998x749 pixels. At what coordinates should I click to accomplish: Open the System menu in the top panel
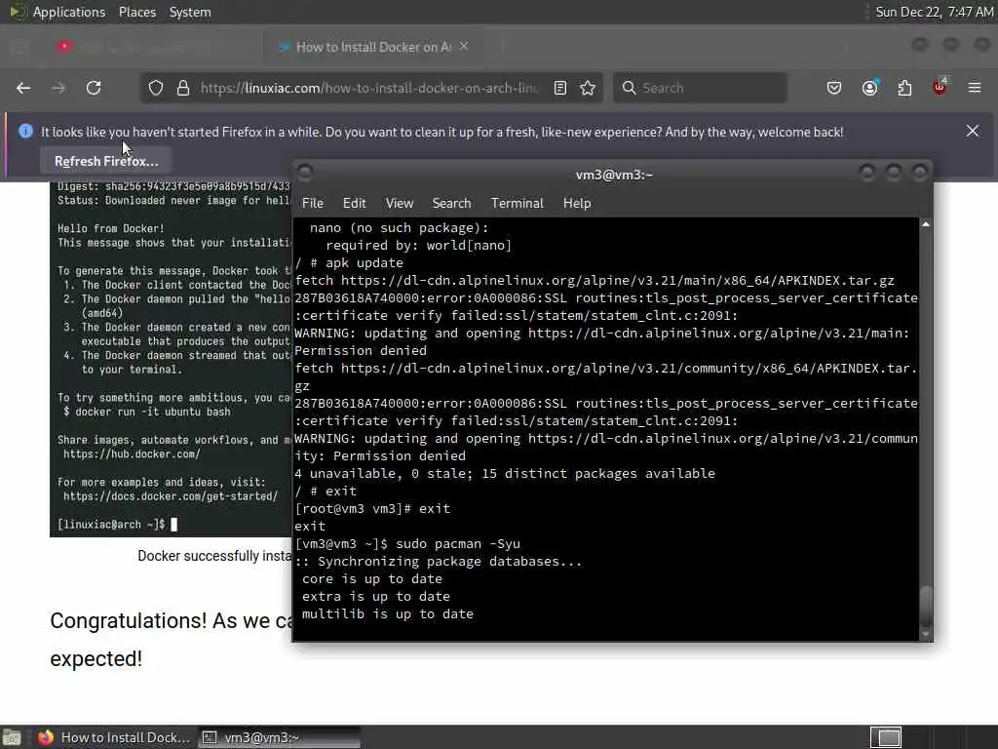click(190, 12)
